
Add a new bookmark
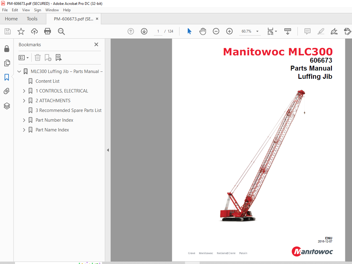click(x=48, y=57)
